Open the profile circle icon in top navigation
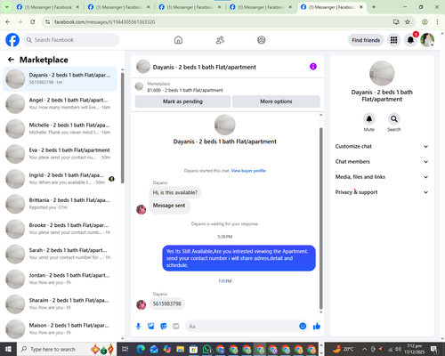The height and width of the screenshot is (356, 445). tap(262, 40)
